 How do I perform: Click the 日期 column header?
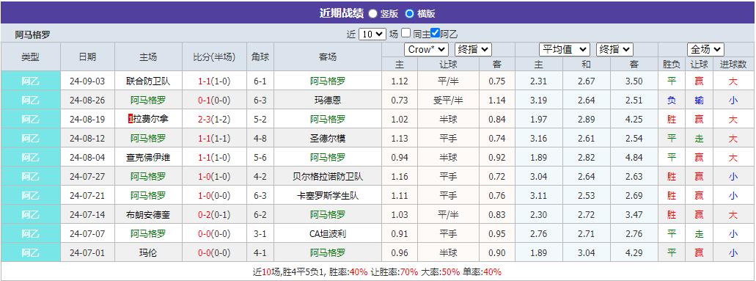[x=87, y=57]
